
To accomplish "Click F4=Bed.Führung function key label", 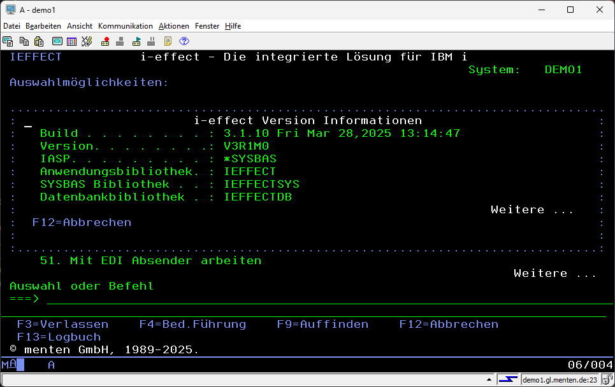I will (x=192, y=325).
